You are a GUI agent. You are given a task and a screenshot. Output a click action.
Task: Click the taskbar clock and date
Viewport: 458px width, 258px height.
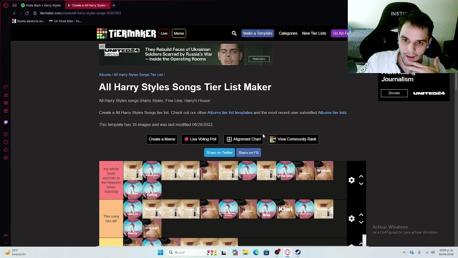coord(445,252)
